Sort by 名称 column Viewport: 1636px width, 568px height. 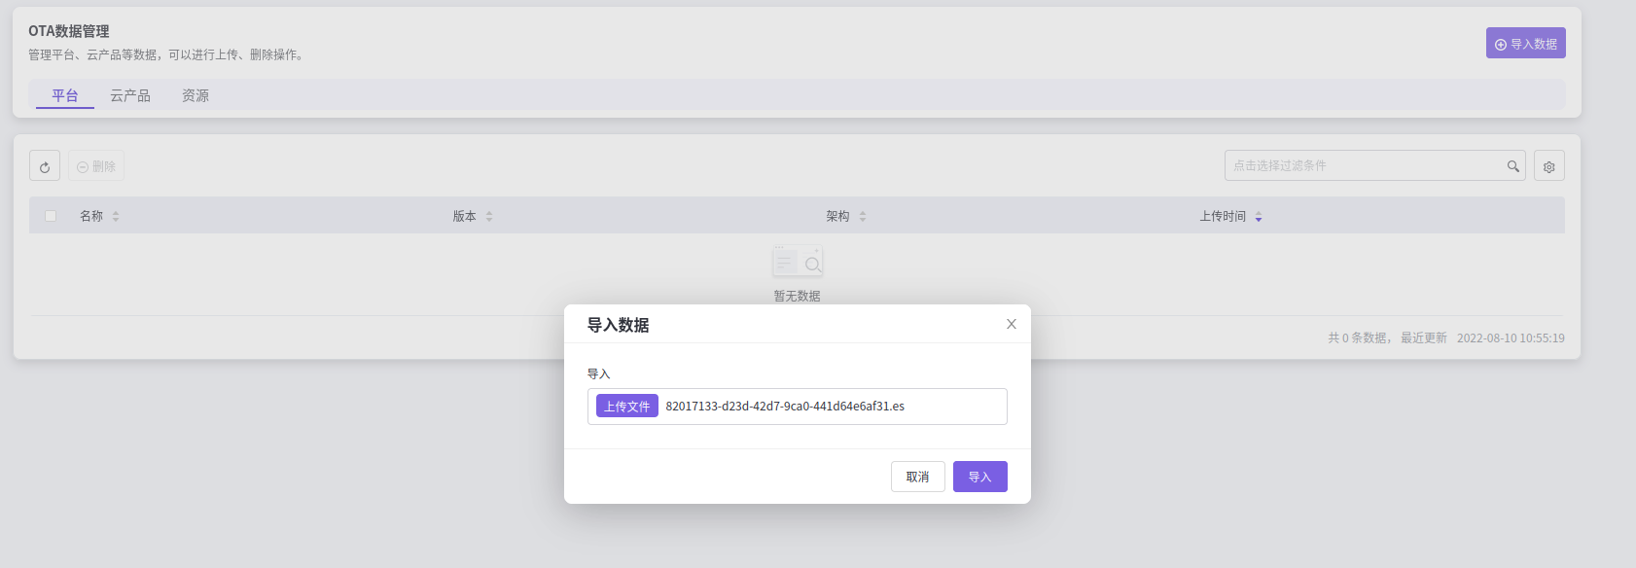click(x=116, y=216)
